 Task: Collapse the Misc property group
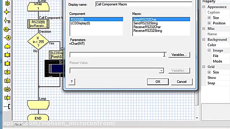[204, 29]
